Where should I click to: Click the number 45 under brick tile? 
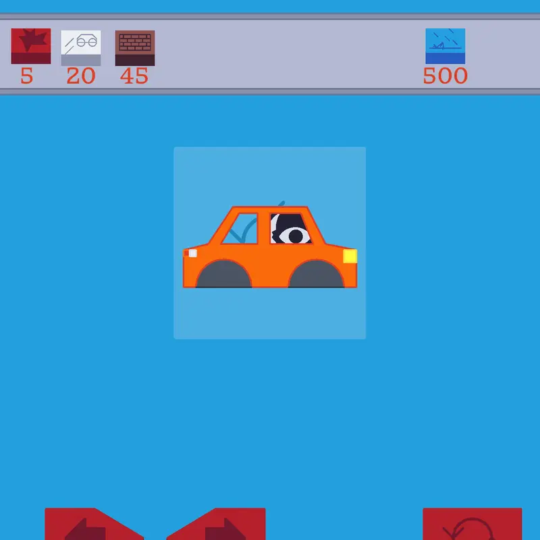point(134,76)
